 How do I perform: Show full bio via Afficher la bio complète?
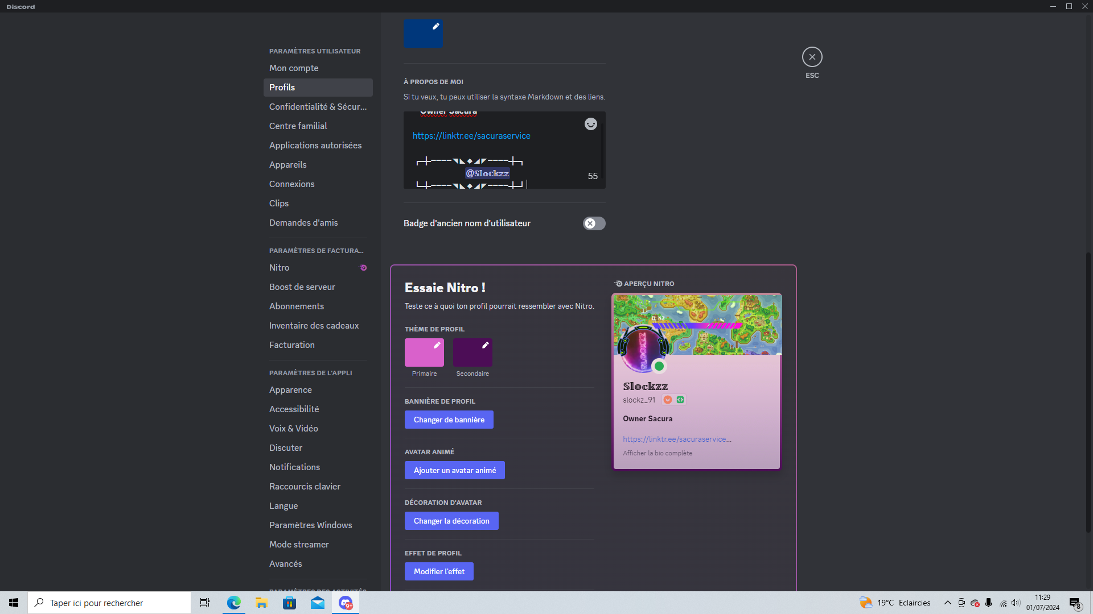coord(658,453)
